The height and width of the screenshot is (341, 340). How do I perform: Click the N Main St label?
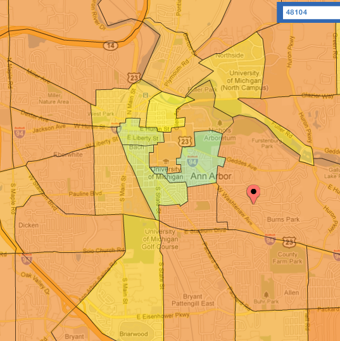pos(131,101)
